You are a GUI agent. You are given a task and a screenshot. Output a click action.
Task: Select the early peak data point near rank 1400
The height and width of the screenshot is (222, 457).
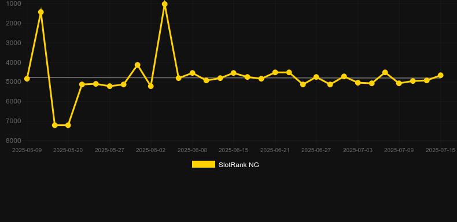41,12
